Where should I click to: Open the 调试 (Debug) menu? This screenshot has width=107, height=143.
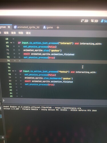(28, 33)
